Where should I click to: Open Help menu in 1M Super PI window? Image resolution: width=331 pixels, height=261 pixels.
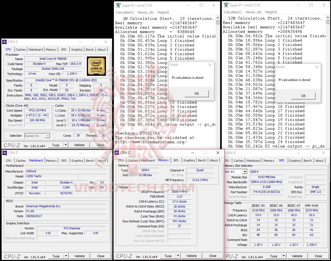point(163,12)
